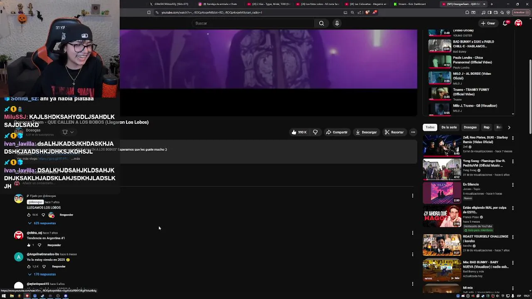Click the Descargar button
Viewport: 532px width, 299px height.
(x=366, y=132)
